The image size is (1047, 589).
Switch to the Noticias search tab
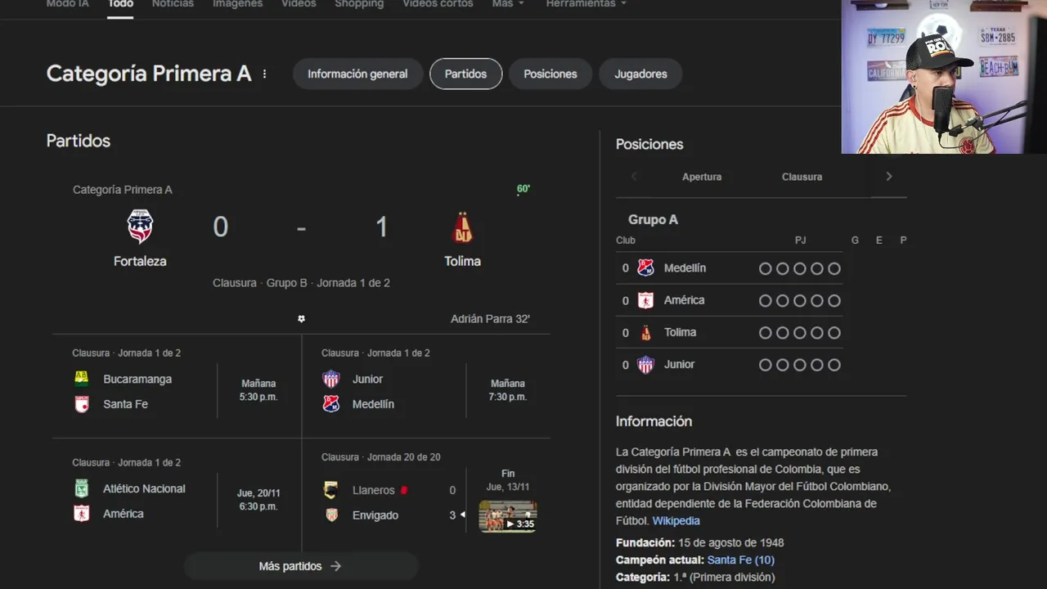pyautogui.click(x=173, y=4)
